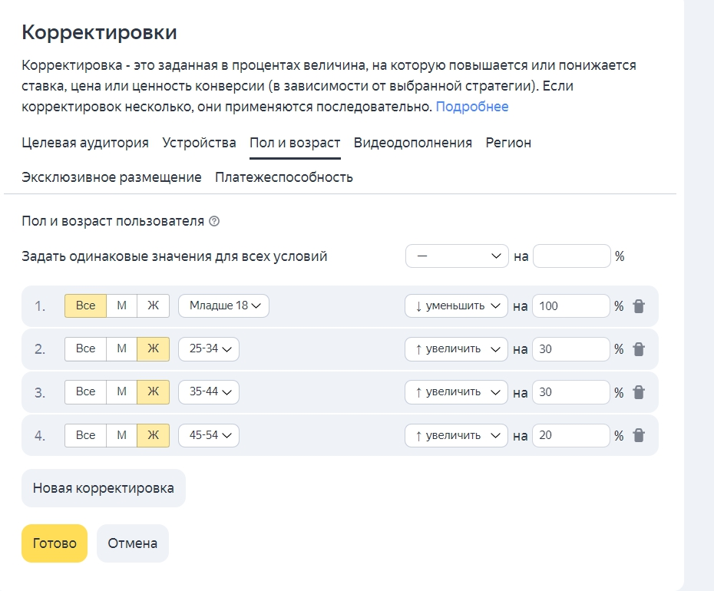Switch to Платежеспособность tab

pos(284,177)
